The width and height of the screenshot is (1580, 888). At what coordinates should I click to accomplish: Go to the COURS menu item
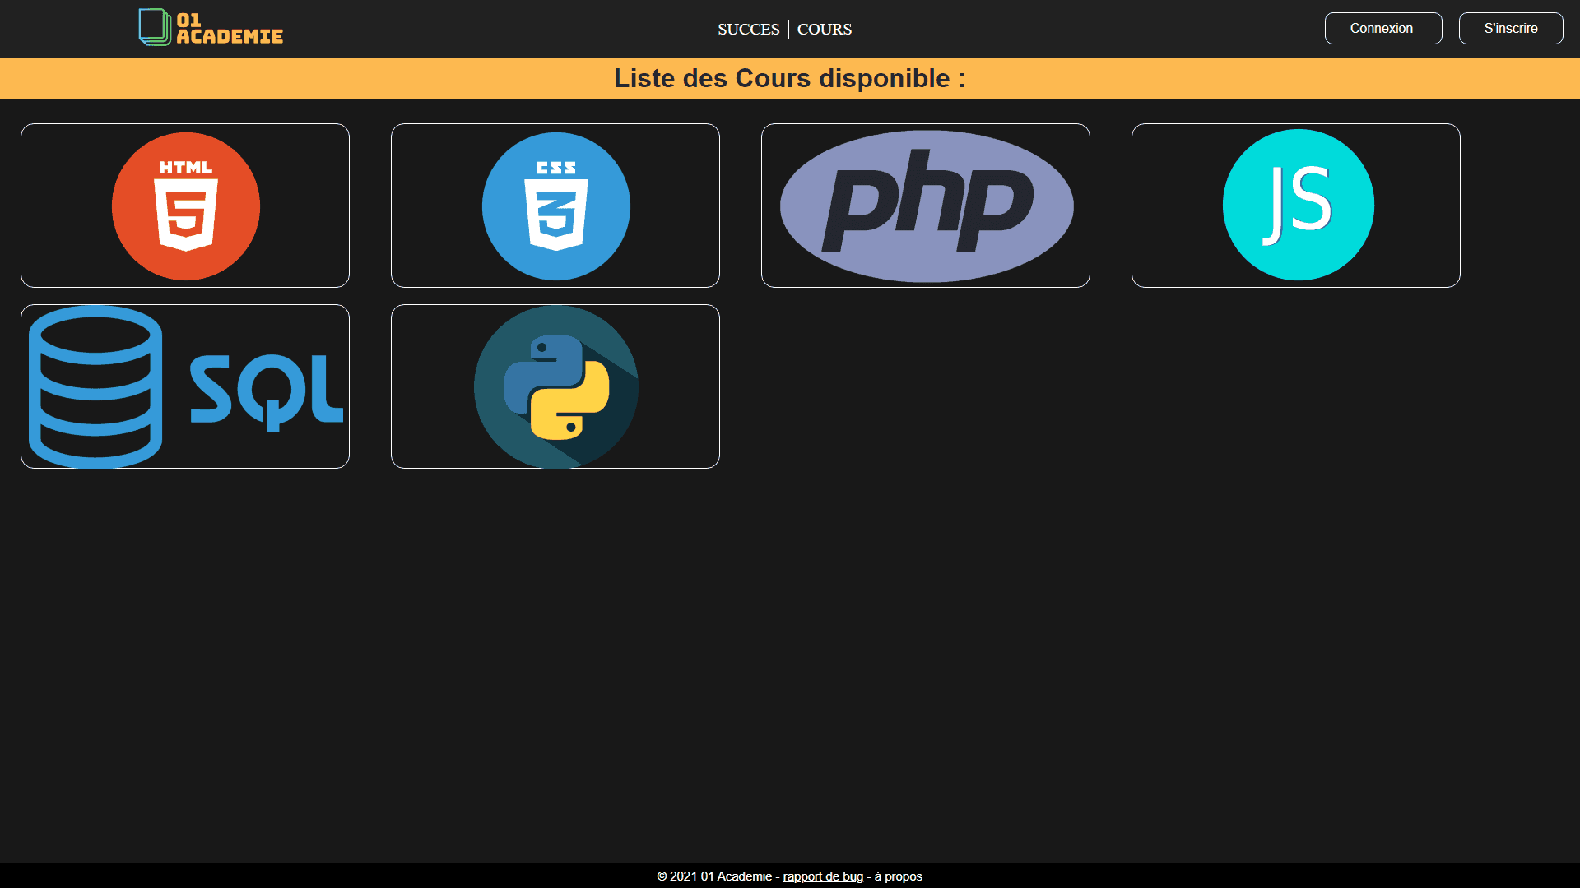[x=825, y=30]
